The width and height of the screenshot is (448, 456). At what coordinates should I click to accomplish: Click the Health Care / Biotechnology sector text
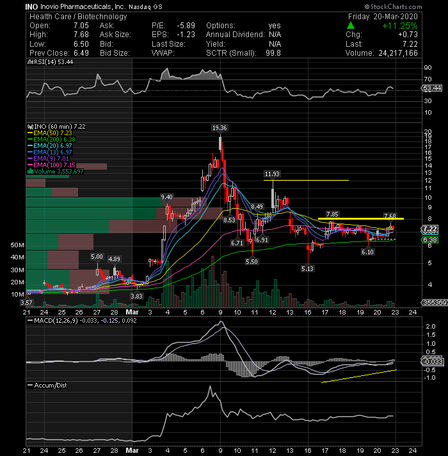point(78,17)
